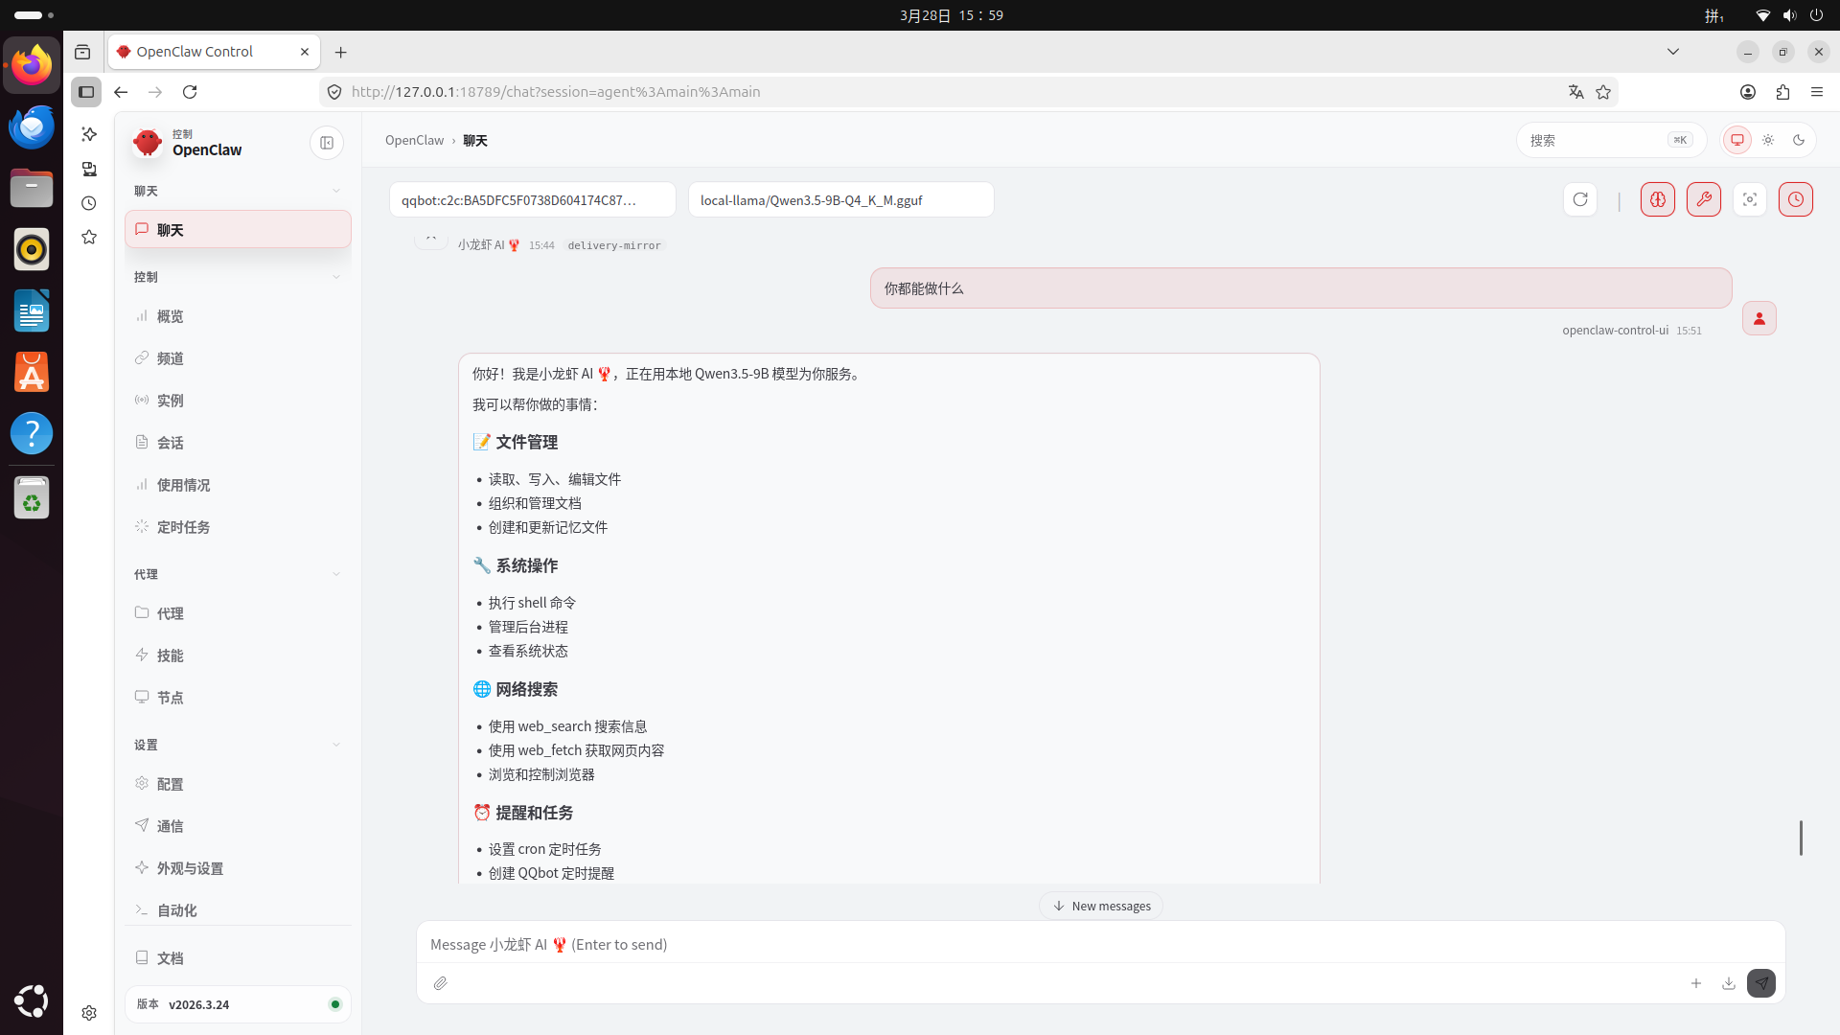1840x1035 pixels.
Task: Toggle the brain thinking icon button
Action: point(1657,199)
